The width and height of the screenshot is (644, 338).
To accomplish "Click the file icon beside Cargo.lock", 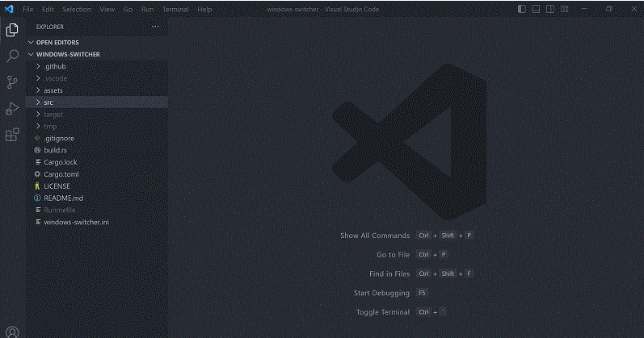I will pos(38,162).
